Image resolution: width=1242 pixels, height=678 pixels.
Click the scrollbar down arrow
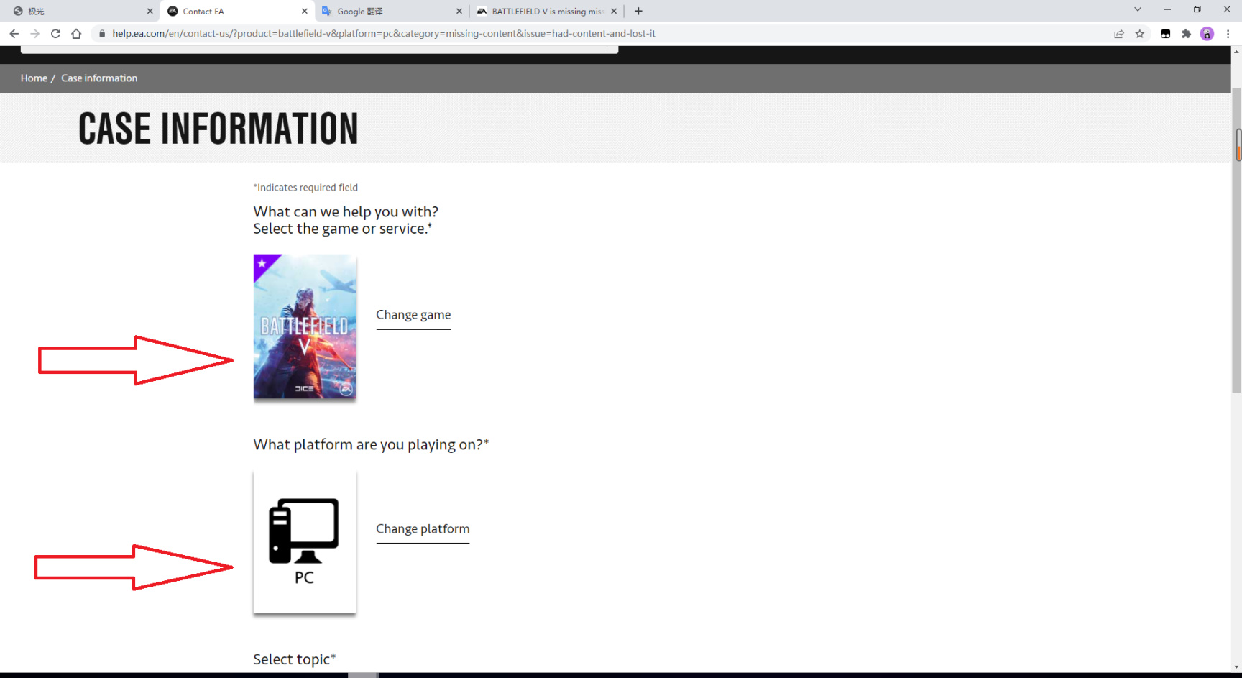pyautogui.click(x=1236, y=667)
